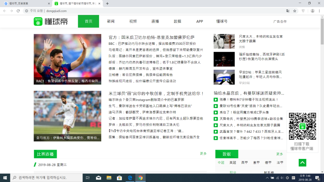Open headline 输给水晶宫后，有曼联球迷质疑索帅
The height and width of the screenshot is (182, 324).
coord(249,93)
